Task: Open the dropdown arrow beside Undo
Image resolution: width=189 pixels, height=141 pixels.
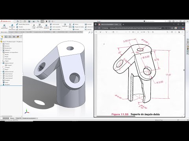Action: [x=40, y=21]
